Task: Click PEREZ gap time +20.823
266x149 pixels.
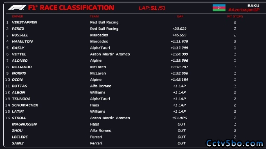Action: (x=180, y=29)
